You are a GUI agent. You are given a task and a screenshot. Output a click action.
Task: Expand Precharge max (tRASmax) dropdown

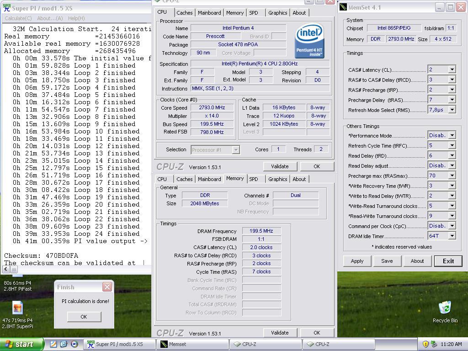452,175
